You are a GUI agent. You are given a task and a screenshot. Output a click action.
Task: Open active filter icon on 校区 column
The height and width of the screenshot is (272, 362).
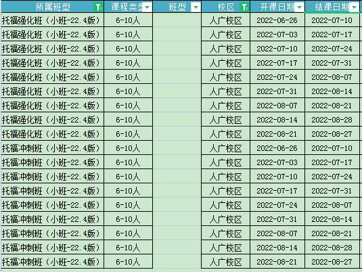coord(244,7)
